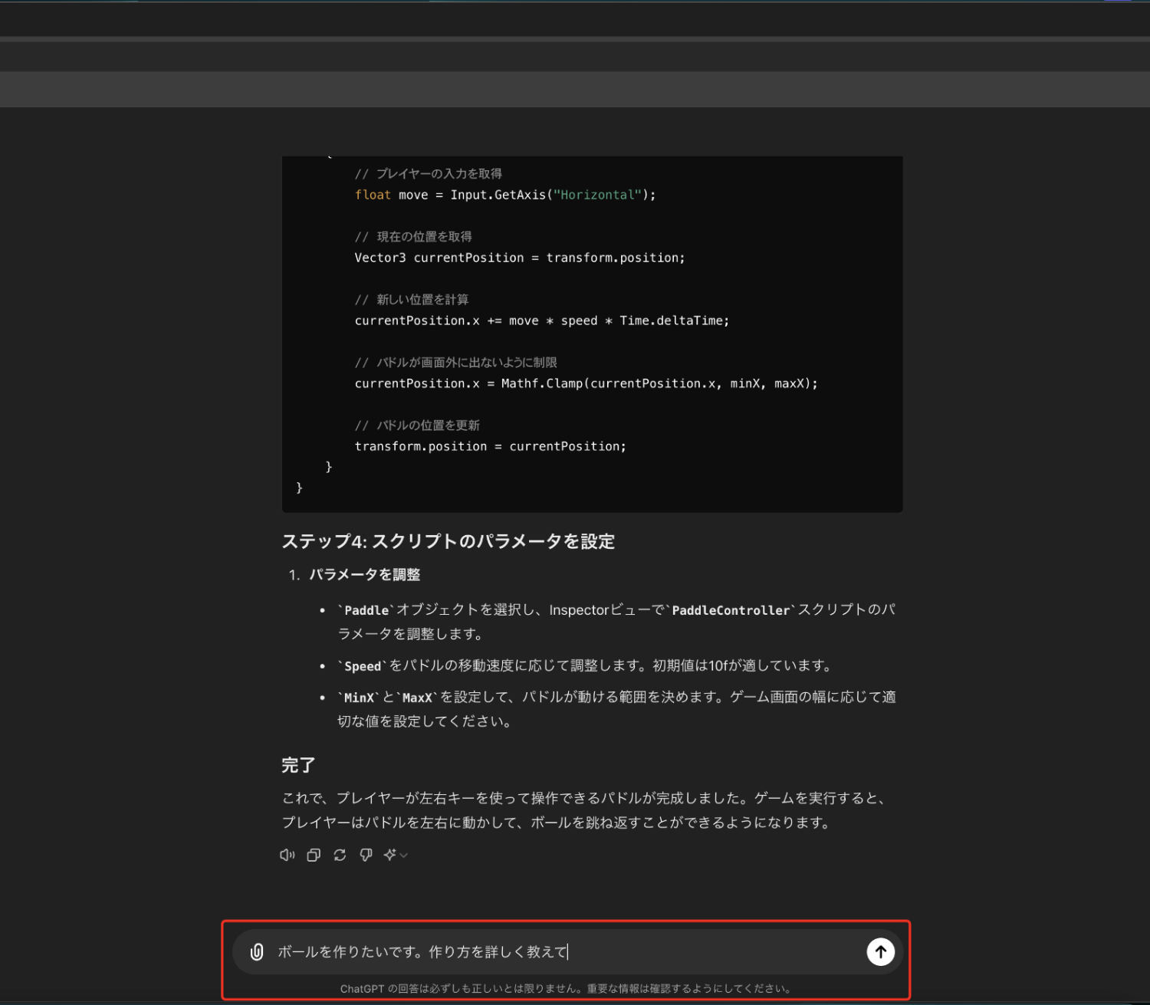Screen dimensions: 1150x1005
Task: Copy the response with the copy icon
Action: pyautogui.click(x=314, y=855)
